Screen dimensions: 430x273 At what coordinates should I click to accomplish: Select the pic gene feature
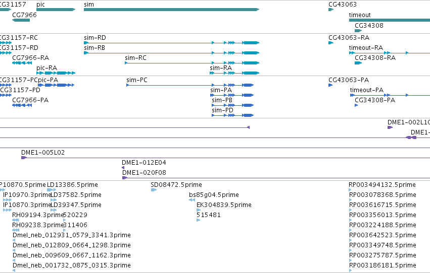click(56, 10)
